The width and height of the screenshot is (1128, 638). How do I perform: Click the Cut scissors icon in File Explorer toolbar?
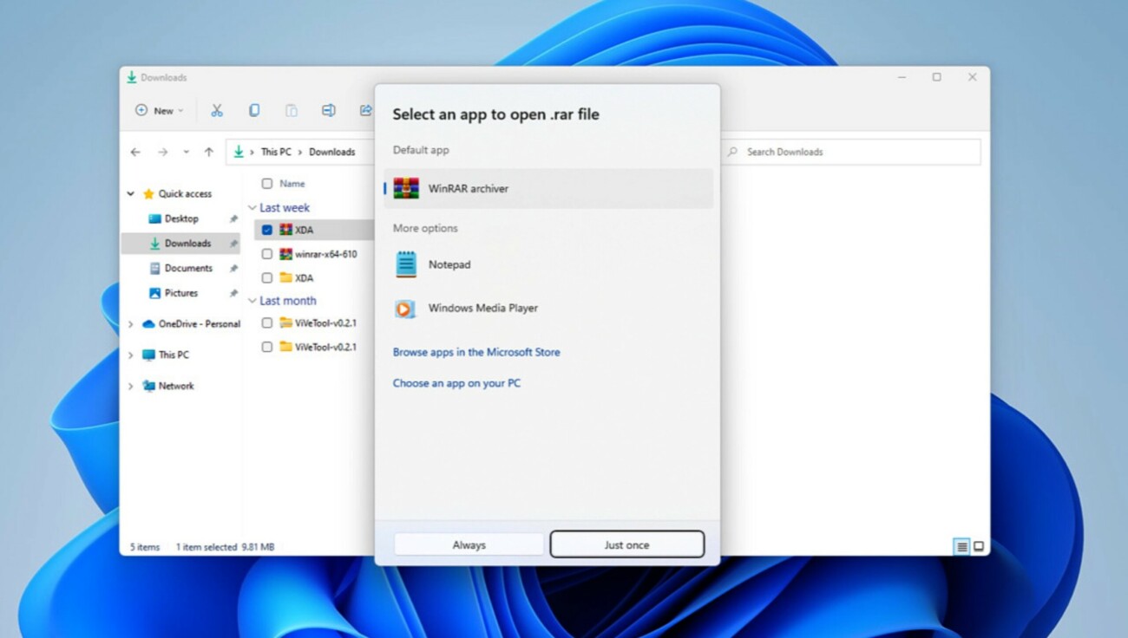coord(217,110)
